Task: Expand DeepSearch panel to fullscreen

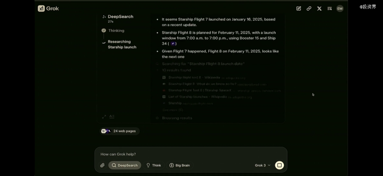Action: tap(104, 117)
